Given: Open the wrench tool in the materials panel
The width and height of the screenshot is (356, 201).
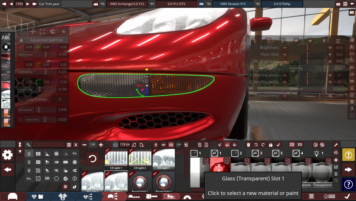Looking at the screenshot, I should coord(336,144).
